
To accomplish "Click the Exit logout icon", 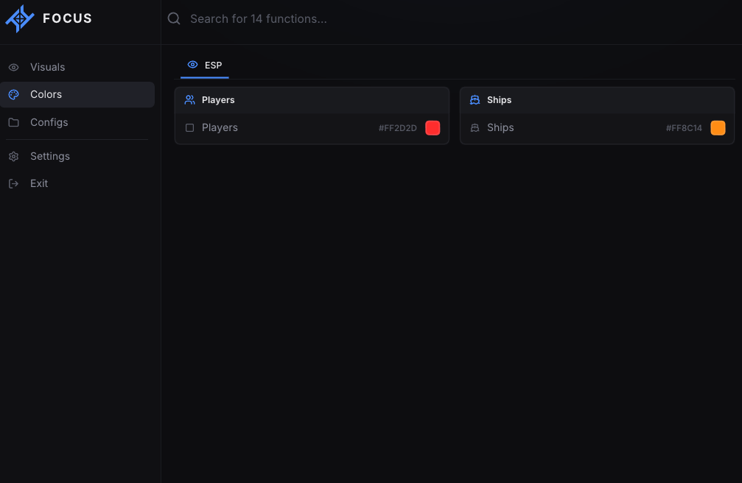I will (14, 183).
